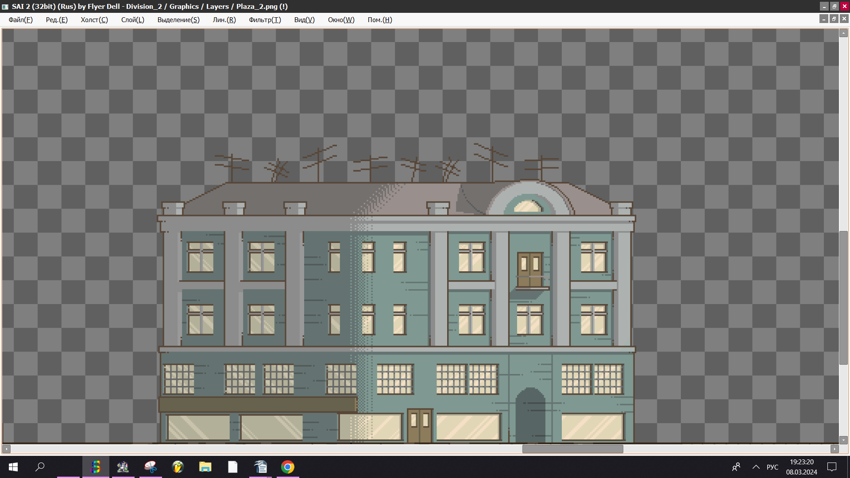Expand the hidden system tray icons chevron
The width and height of the screenshot is (850, 478).
click(x=756, y=467)
